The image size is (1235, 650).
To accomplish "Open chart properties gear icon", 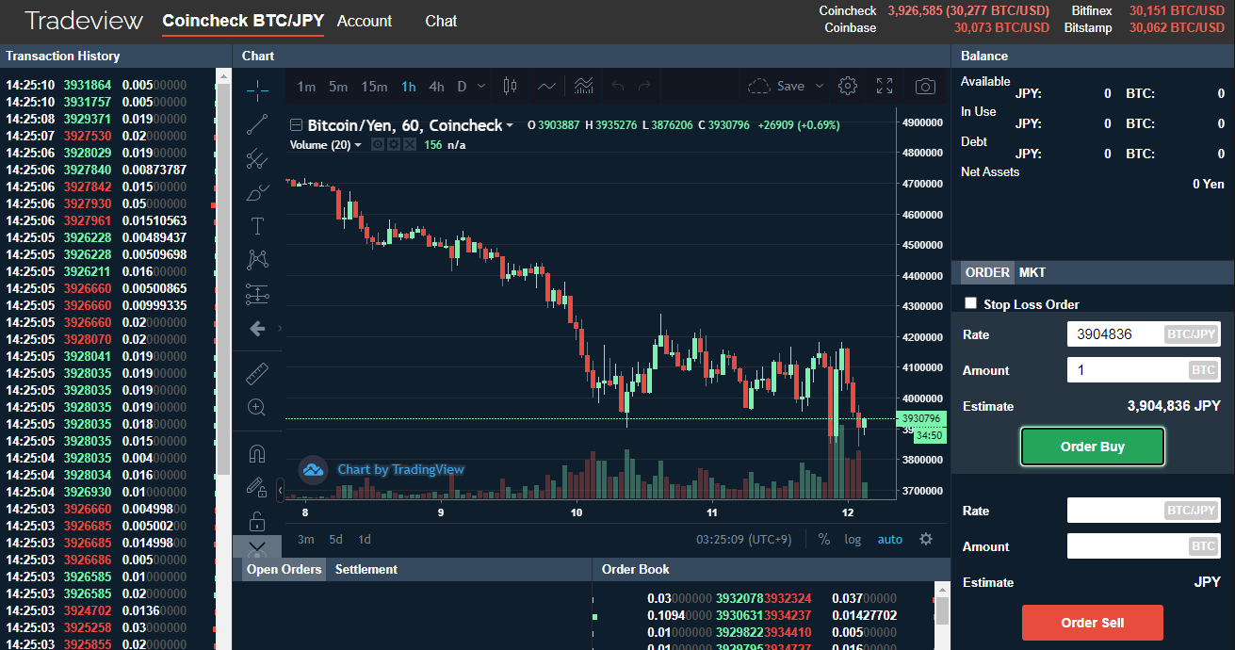I will click(848, 86).
